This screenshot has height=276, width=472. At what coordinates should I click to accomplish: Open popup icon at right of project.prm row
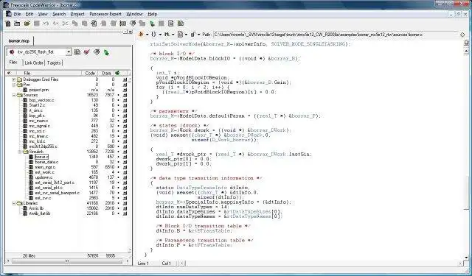point(125,90)
